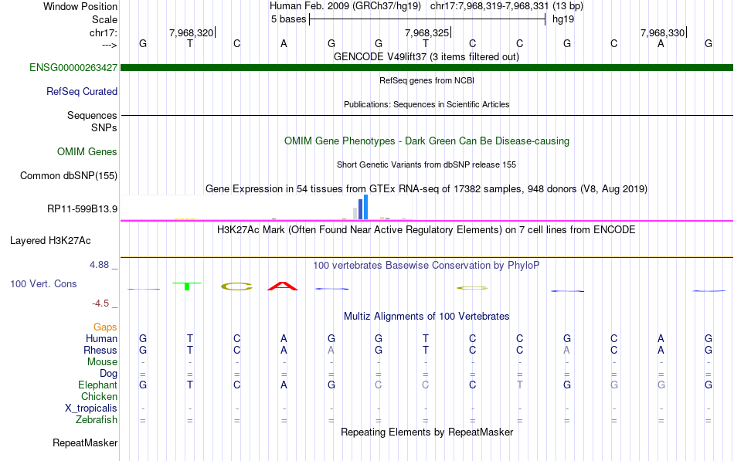
Task: Click the hg19 label beside scale bar
Action: [563, 19]
